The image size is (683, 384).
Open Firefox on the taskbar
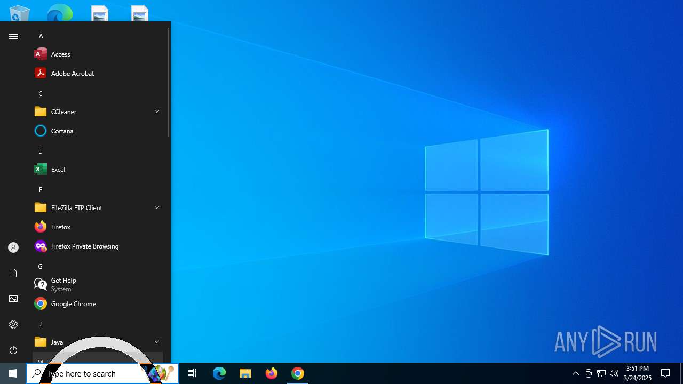click(272, 373)
